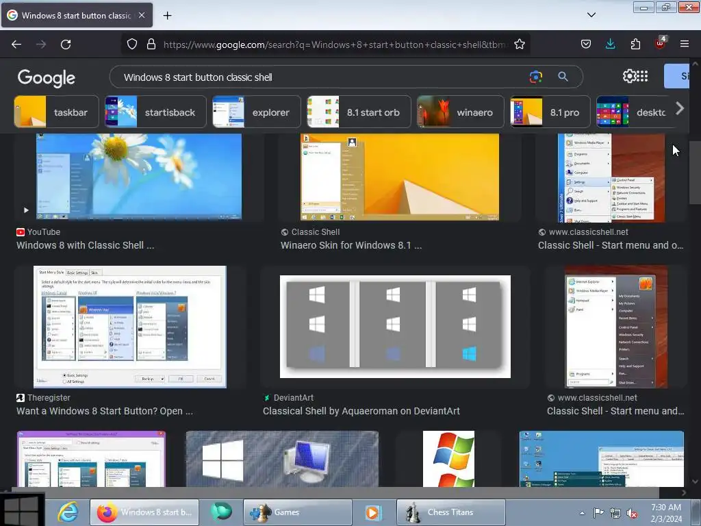Screen dimensions: 701x526
Task: Edit the Google search query field
Action: click(x=322, y=77)
